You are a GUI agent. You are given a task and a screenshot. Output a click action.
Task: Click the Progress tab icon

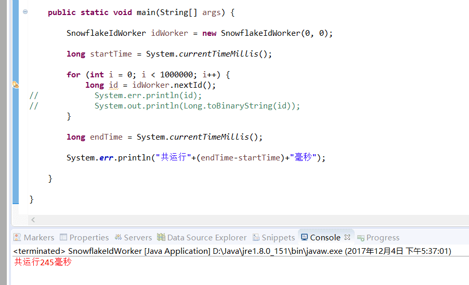click(x=360, y=238)
